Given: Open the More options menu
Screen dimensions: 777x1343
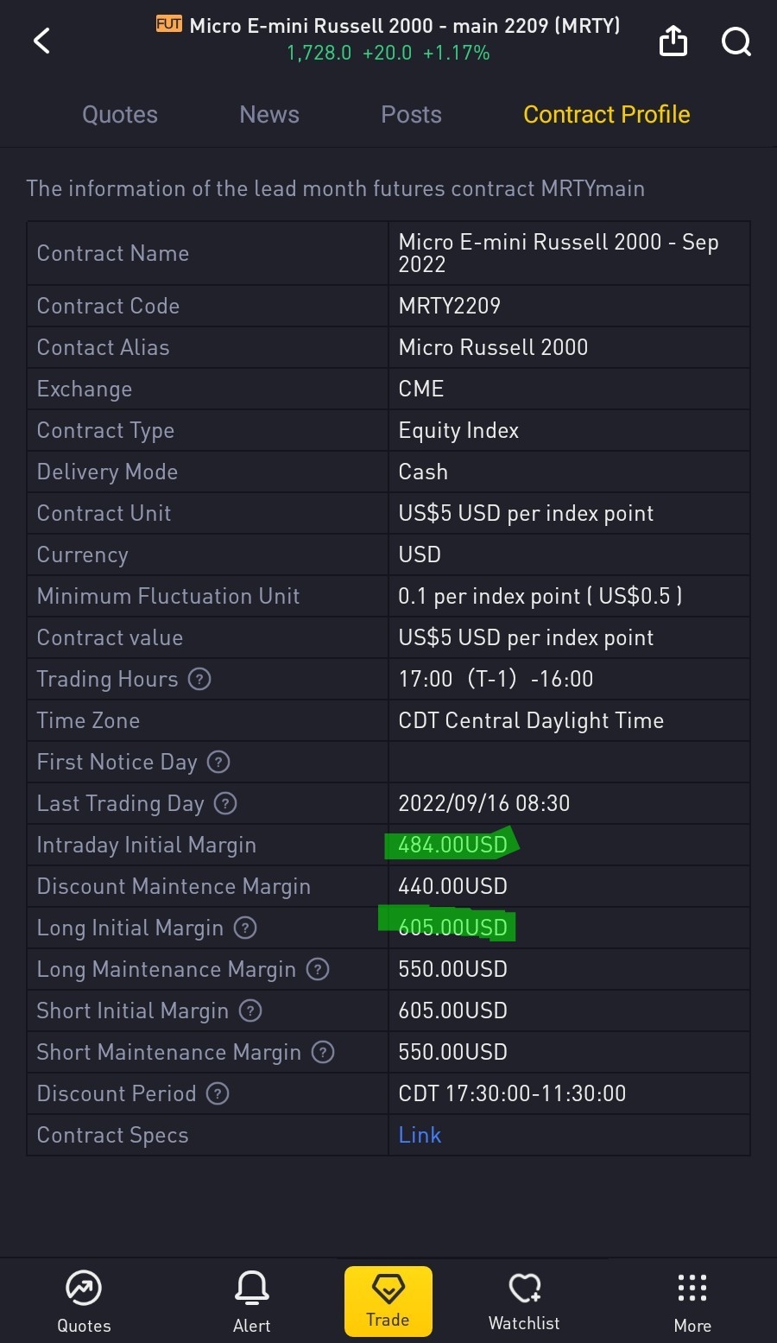Looking at the screenshot, I should 692,1301.
